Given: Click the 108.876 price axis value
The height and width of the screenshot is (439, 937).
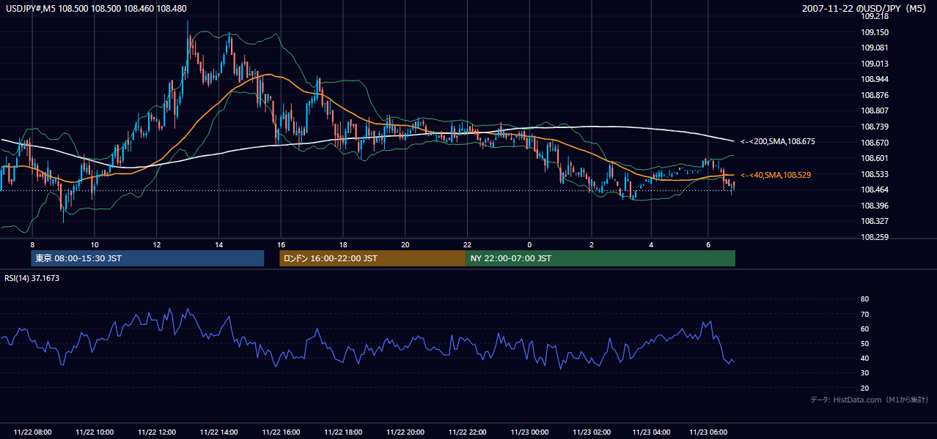Looking at the screenshot, I should [874, 95].
